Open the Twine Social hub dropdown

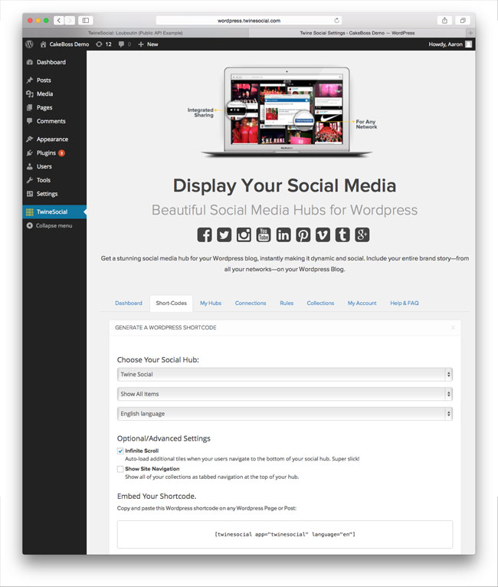coord(285,375)
